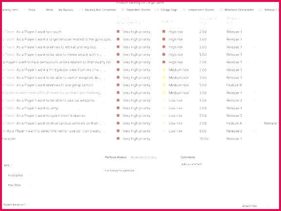
Task: Select the story about selecting the items I use
Action: pos(54,131)
